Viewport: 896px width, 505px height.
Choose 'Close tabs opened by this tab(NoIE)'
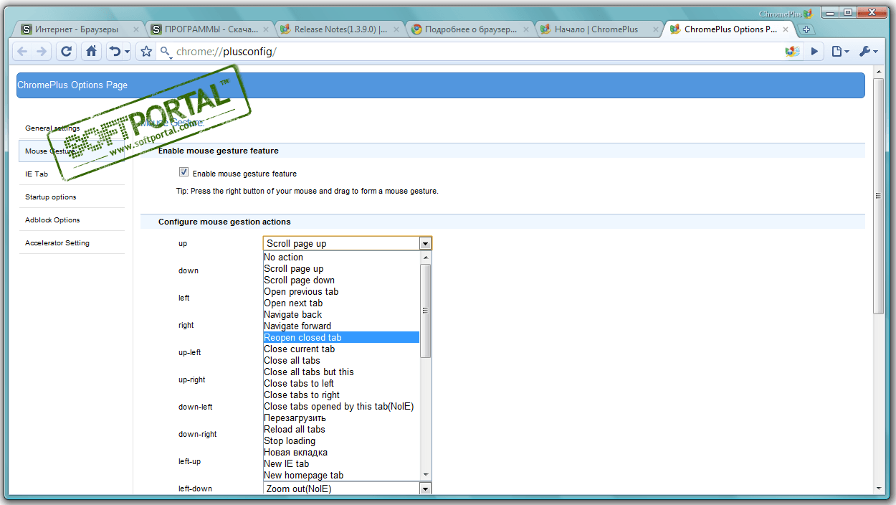(x=341, y=406)
